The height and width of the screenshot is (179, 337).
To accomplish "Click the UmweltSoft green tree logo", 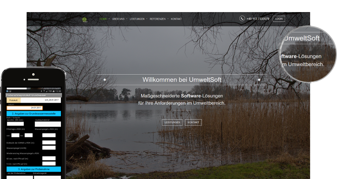I will (85, 19).
